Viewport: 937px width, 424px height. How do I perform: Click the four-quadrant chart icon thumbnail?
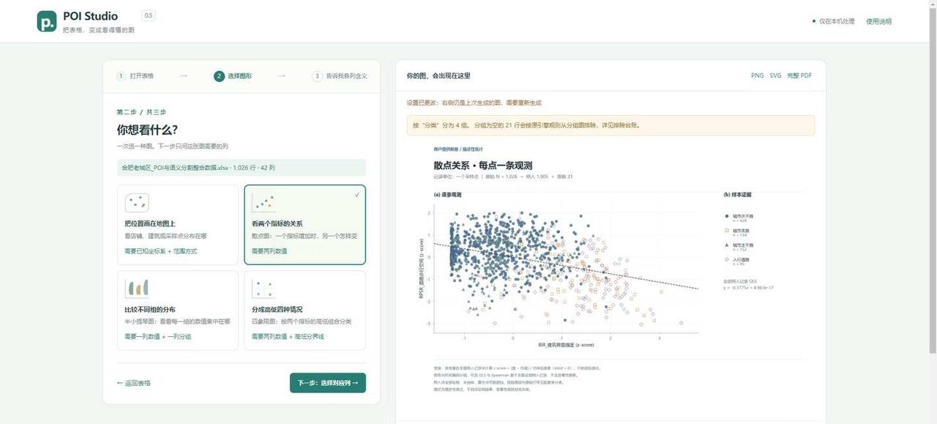point(264,289)
